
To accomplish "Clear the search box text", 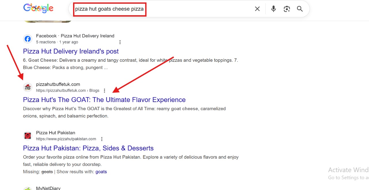I will click(257, 9).
